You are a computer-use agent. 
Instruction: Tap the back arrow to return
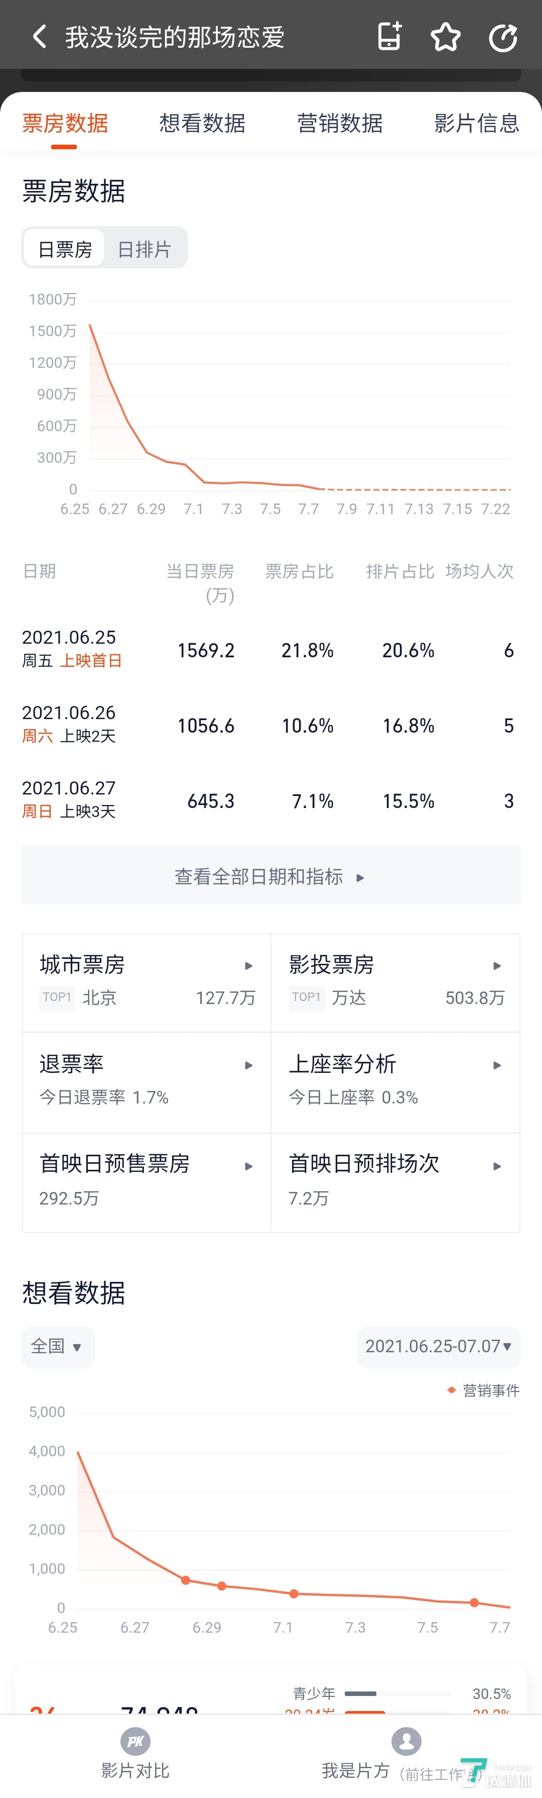(39, 36)
